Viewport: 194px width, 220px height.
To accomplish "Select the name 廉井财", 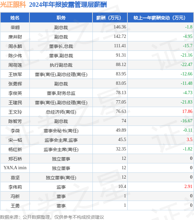I will click(x=15, y=37).
